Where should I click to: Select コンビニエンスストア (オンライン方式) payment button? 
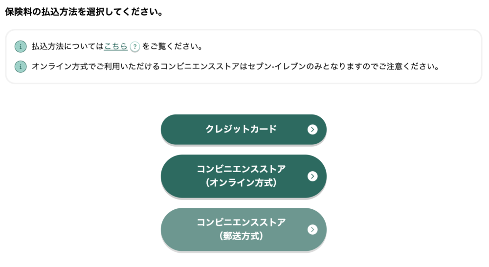[x=244, y=176]
